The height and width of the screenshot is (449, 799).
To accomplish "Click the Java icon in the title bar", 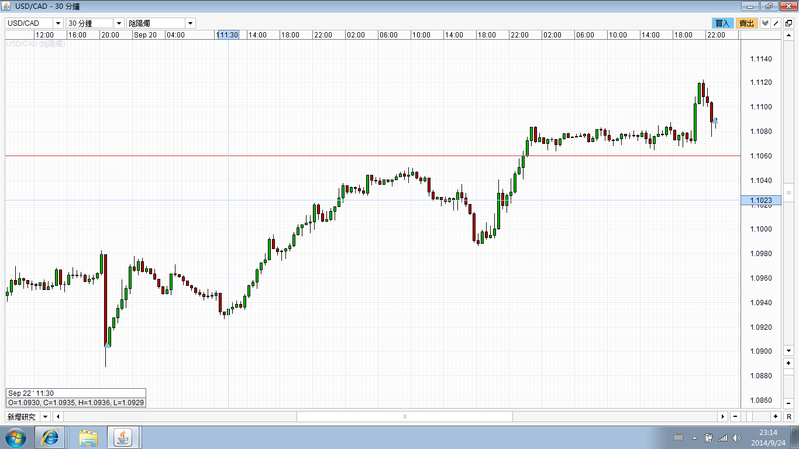I will pyautogui.click(x=7, y=6).
